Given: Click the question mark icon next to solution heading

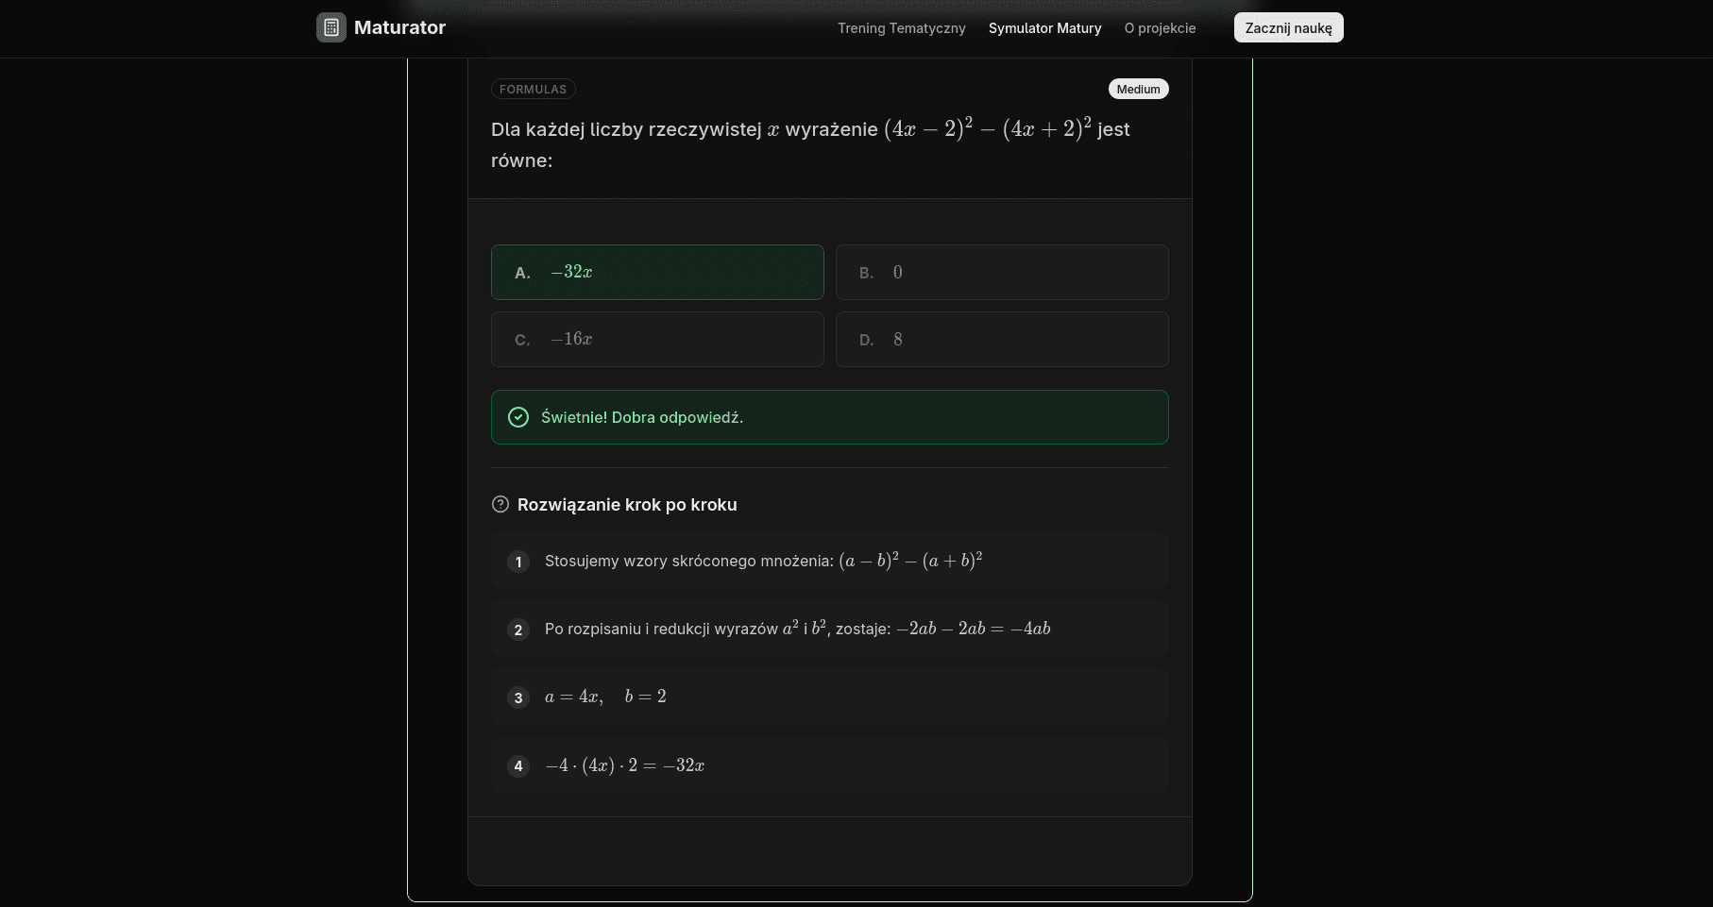Looking at the screenshot, I should 500,504.
